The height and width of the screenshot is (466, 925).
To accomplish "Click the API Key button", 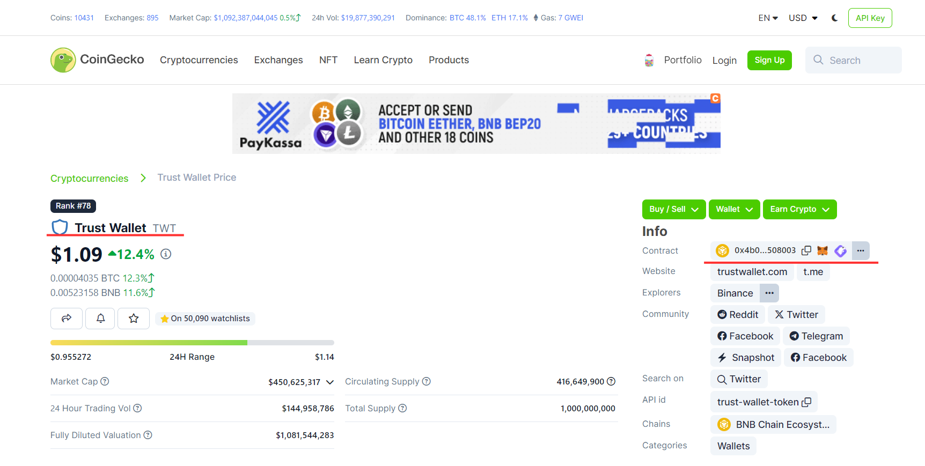I will tap(870, 18).
